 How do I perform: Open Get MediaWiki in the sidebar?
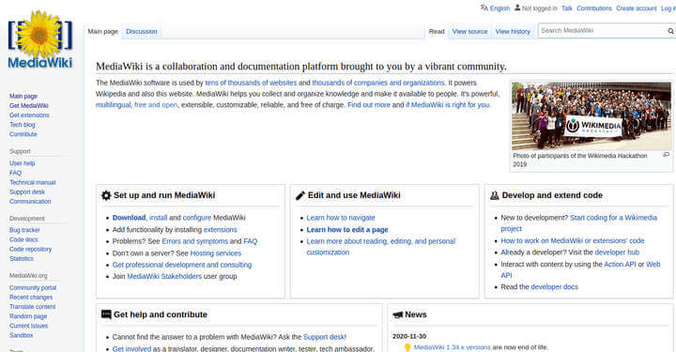click(x=29, y=105)
